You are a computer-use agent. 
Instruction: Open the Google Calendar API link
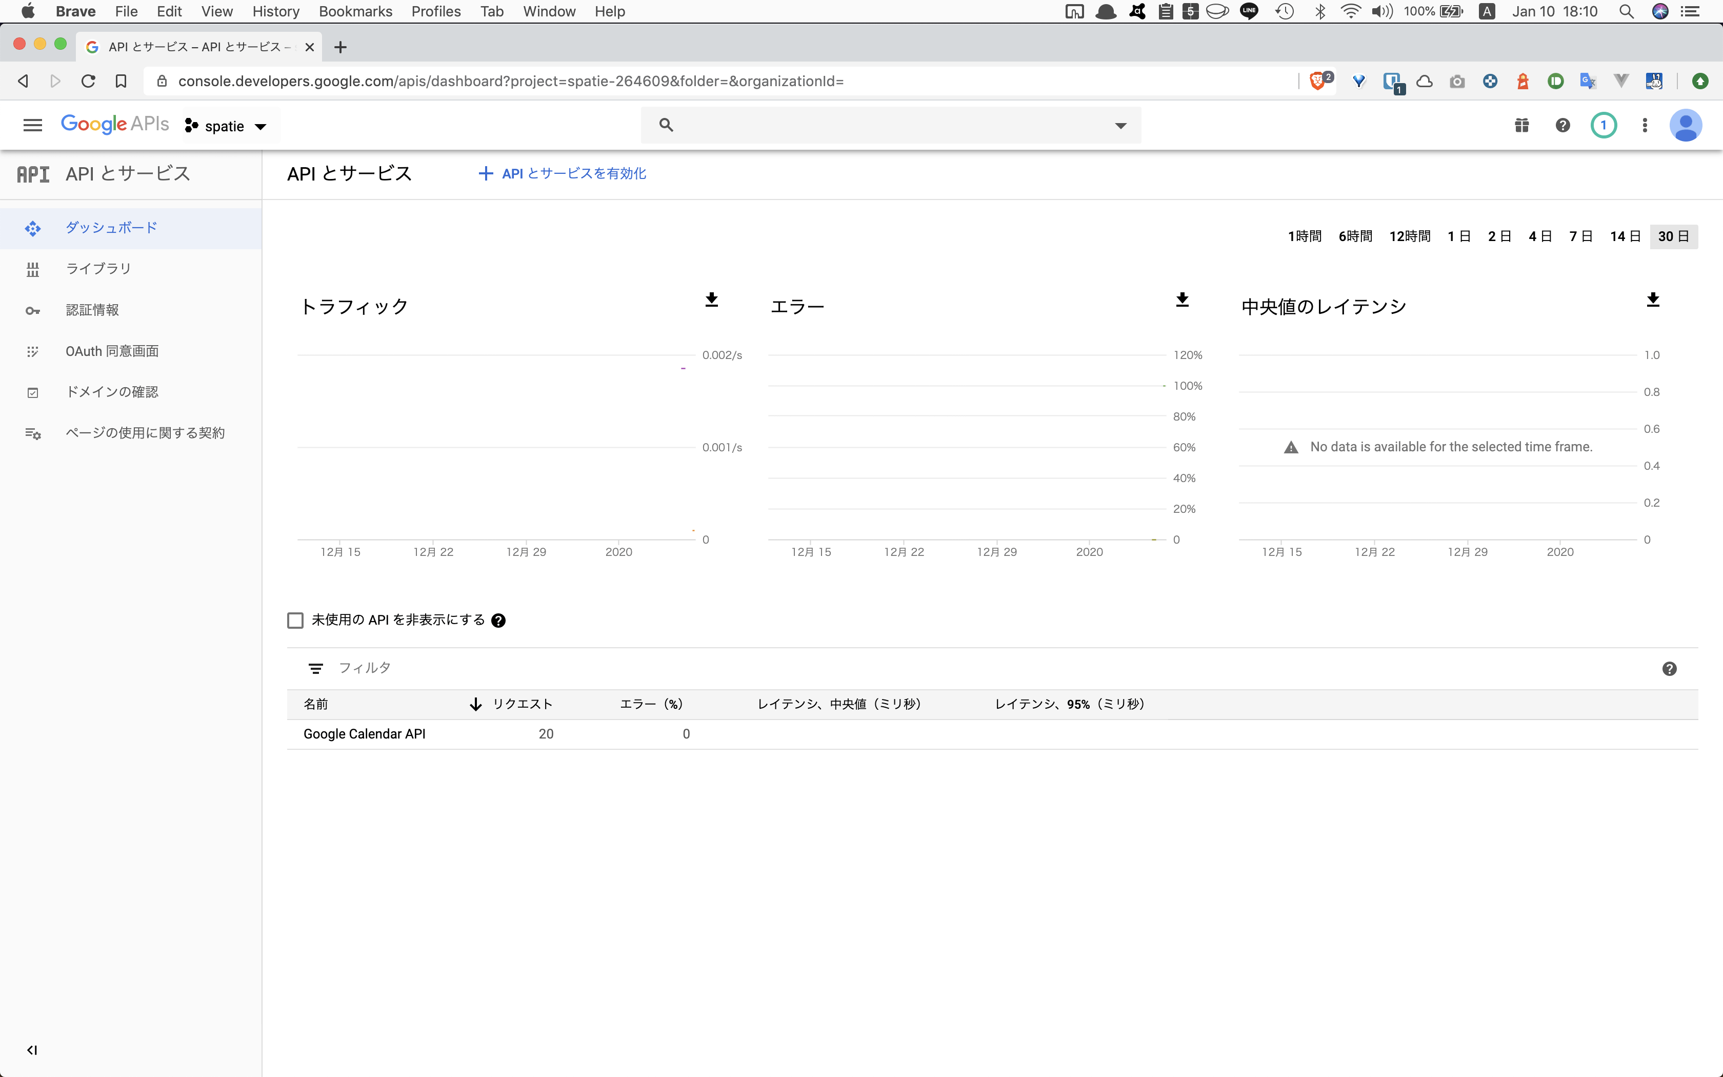pyautogui.click(x=364, y=733)
